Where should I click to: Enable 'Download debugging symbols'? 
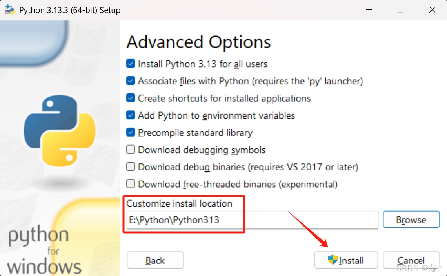[x=130, y=150]
